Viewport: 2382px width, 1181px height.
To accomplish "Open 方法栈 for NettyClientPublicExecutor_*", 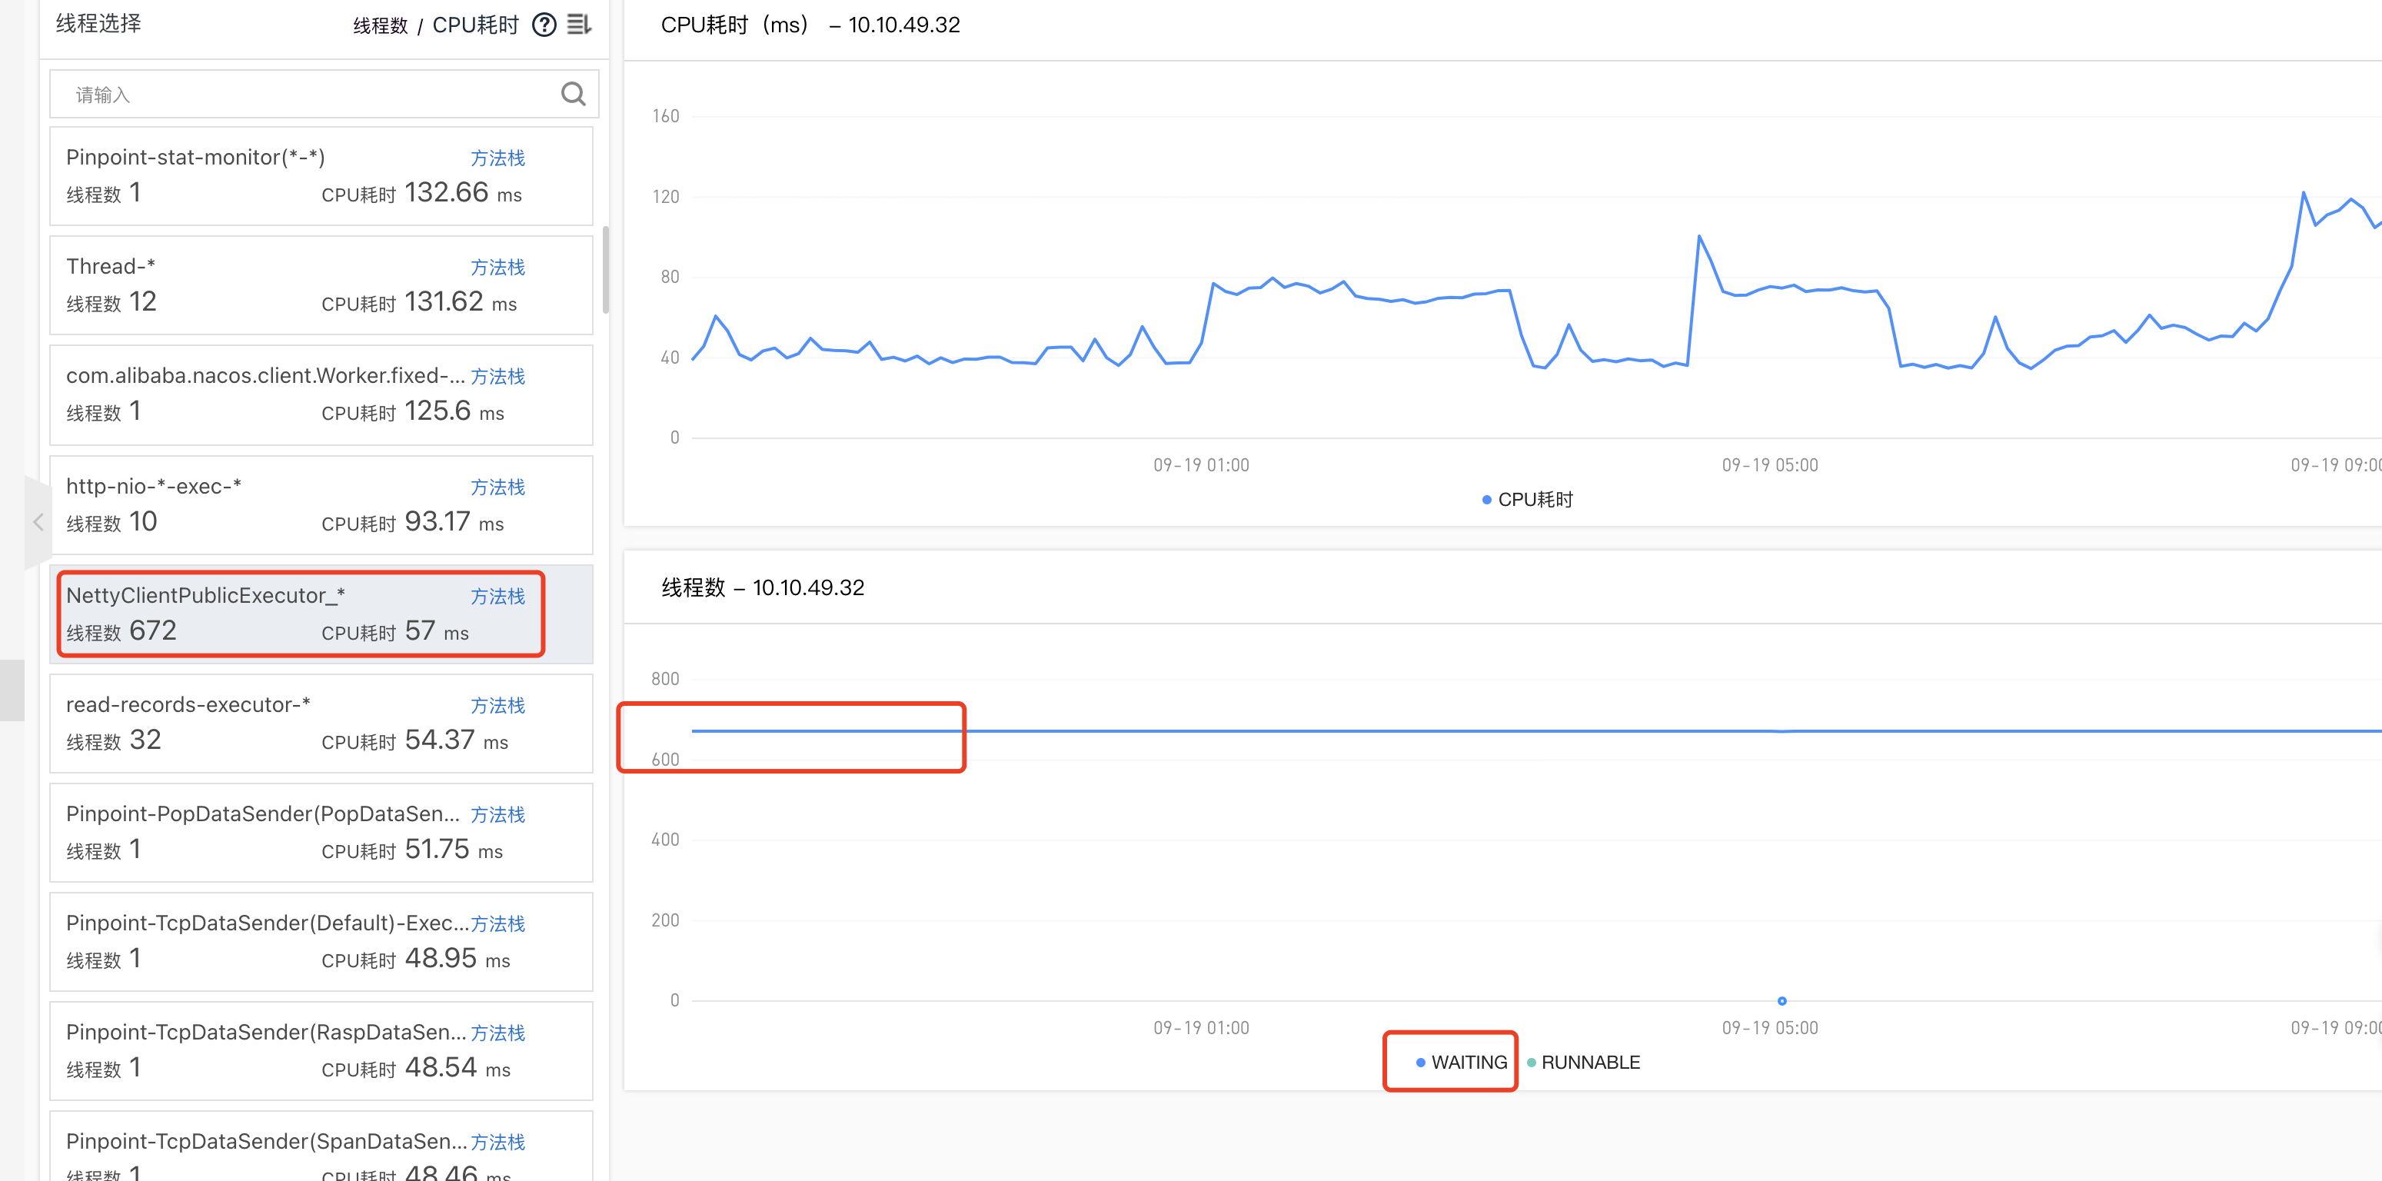I will (497, 597).
